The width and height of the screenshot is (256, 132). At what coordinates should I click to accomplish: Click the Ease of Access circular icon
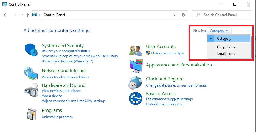coord(136,98)
